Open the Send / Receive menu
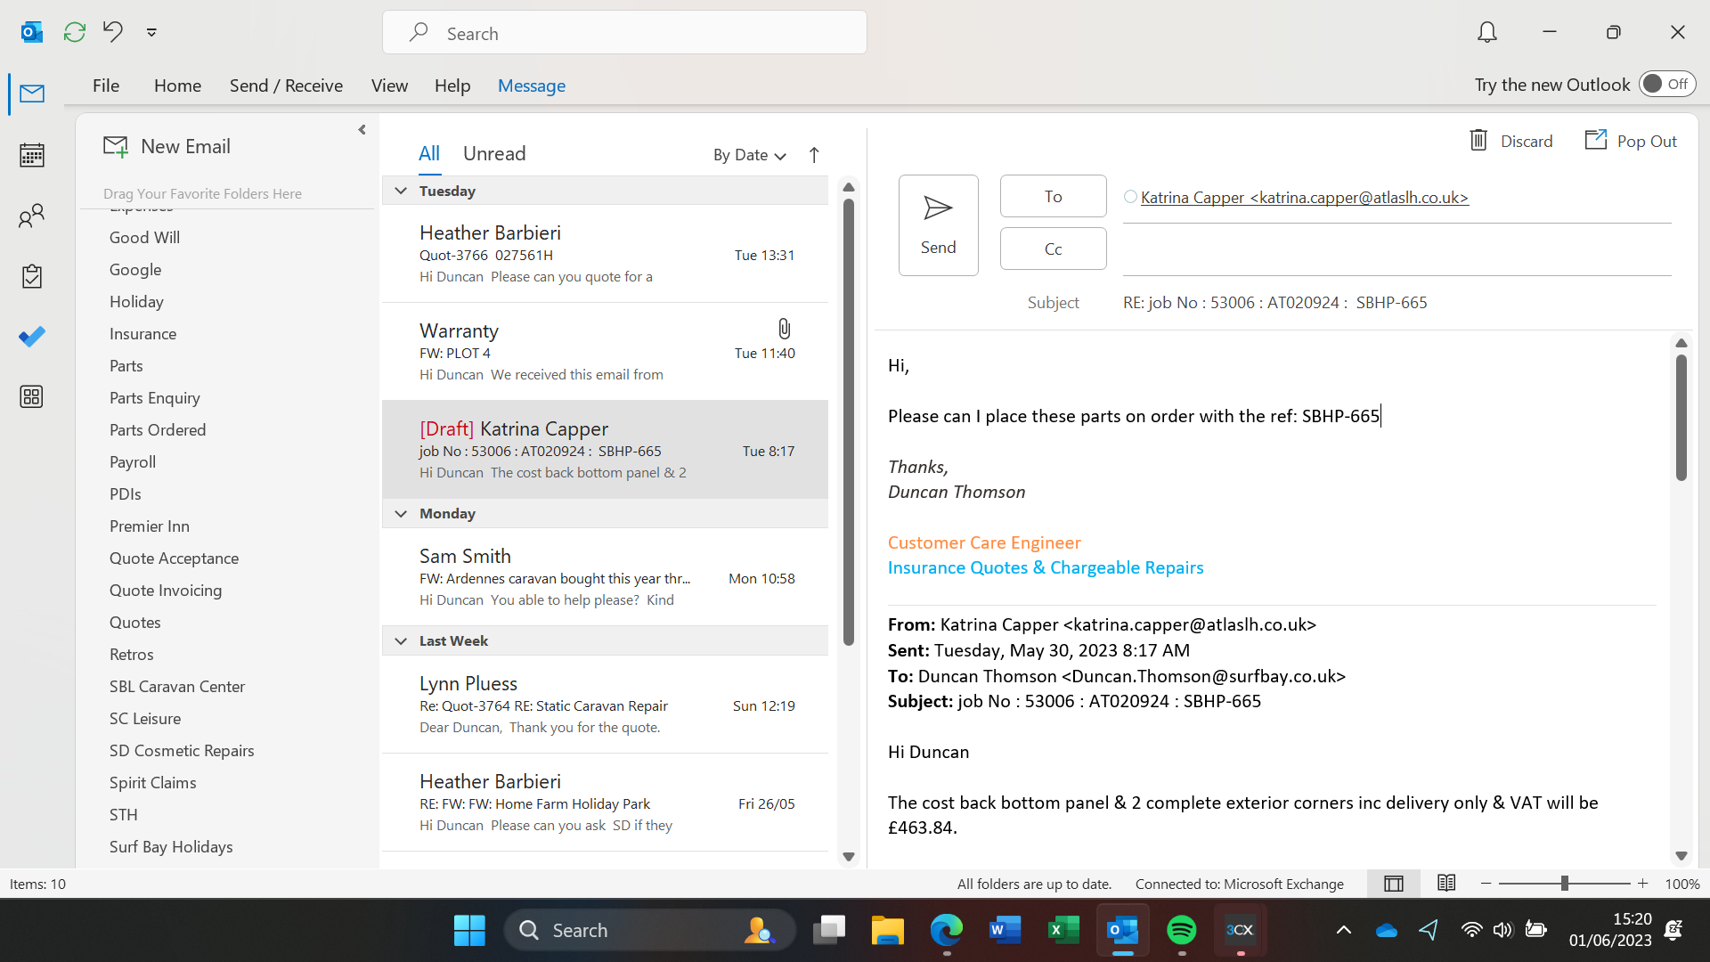1710x962 pixels. pos(286,86)
